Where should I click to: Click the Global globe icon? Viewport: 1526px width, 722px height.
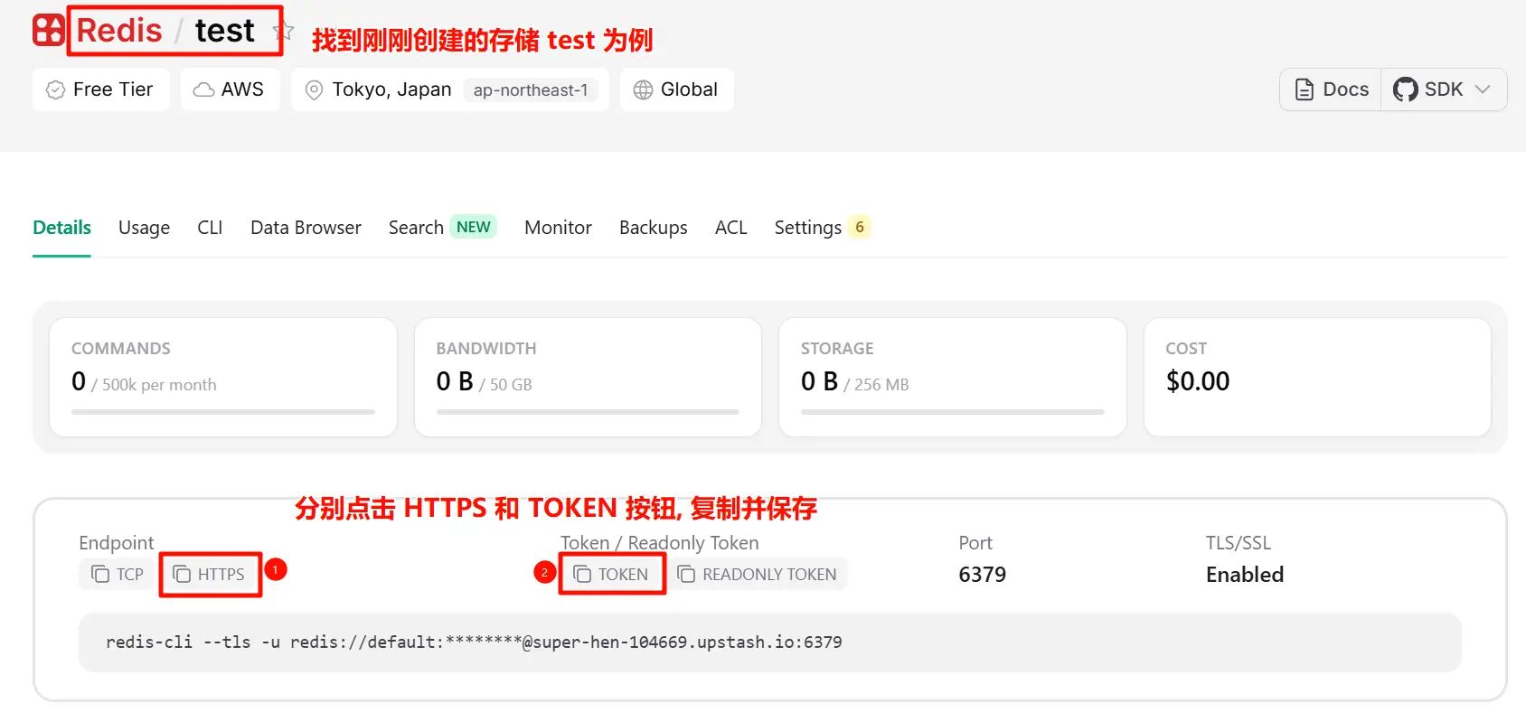point(643,90)
